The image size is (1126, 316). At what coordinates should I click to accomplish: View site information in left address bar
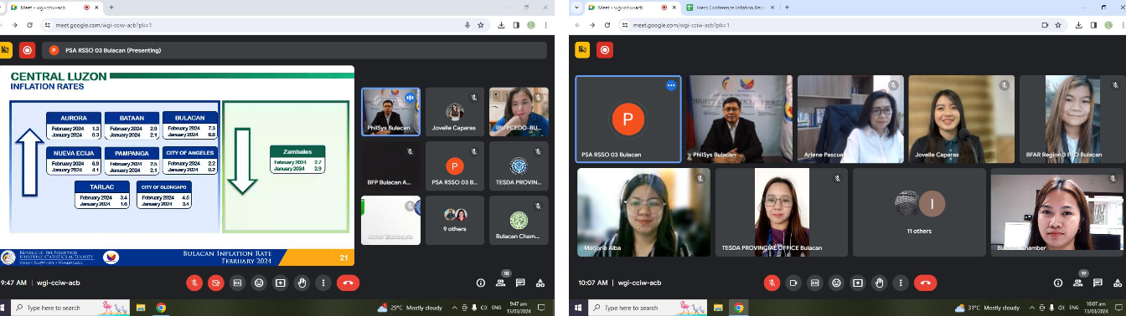click(x=49, y=25)
